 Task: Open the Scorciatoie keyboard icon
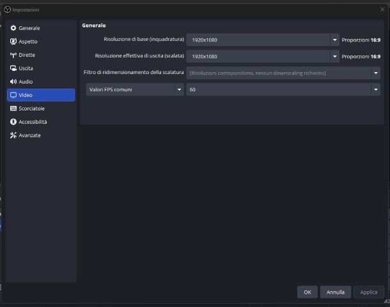click(x=13, y=109)
